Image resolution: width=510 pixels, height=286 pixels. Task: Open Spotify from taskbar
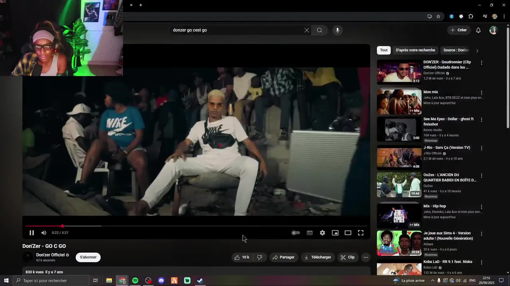tap(135, 280)
